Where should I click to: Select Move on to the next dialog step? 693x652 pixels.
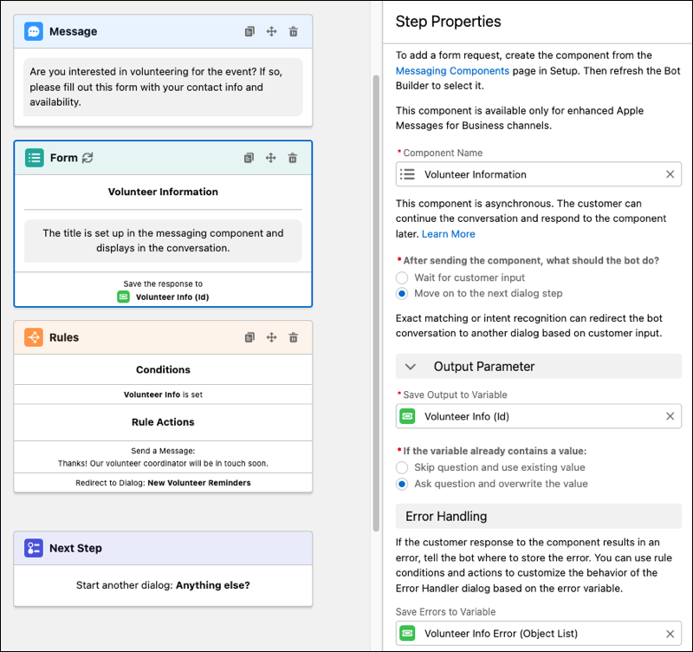402,294
